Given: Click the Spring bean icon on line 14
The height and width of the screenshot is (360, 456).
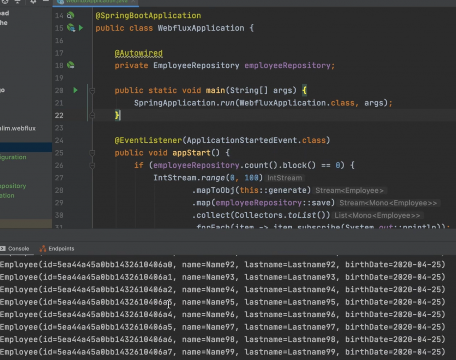Looking at the screenshot, I should (70, 16).
